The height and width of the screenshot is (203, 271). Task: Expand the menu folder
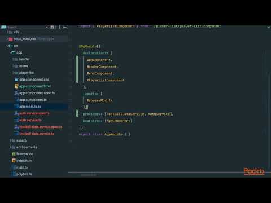(13, 66)
